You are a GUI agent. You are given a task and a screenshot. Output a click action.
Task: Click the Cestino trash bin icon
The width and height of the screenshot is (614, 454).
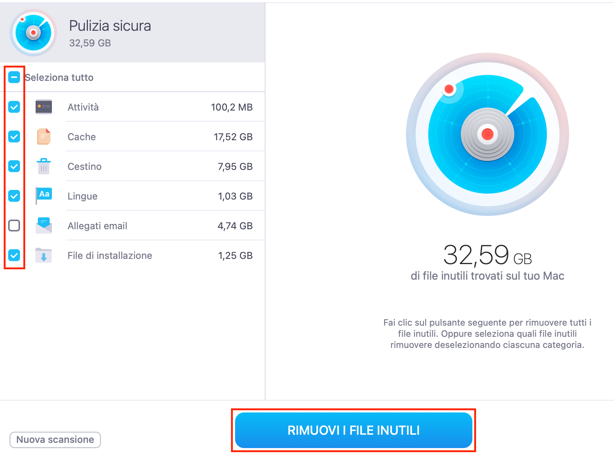[43, 166]
